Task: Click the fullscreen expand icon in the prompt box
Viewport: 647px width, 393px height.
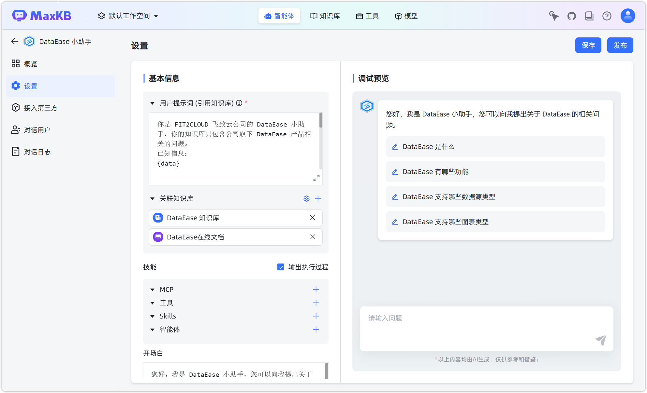Action: 316,178
